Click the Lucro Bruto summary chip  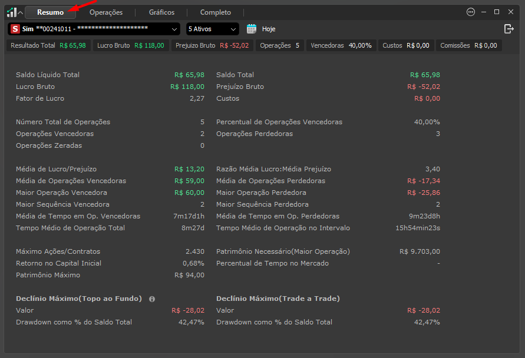(131, 45)
